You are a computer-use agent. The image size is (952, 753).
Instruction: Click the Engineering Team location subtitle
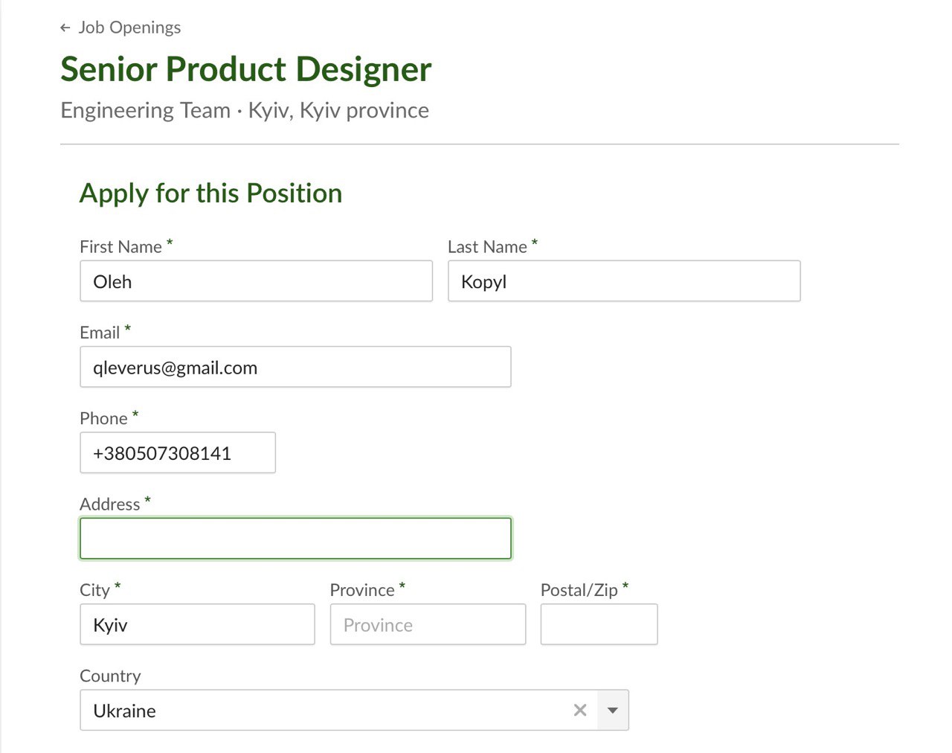click(245, 110)
